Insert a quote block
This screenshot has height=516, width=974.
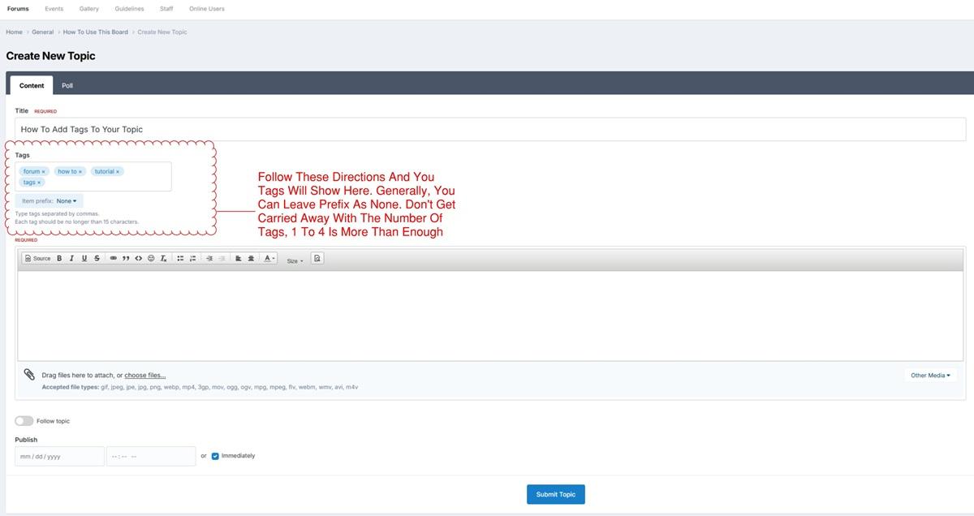click(126, 258)
